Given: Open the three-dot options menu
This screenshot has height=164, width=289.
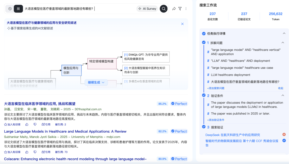Looking at the screenshot, I should (x=186, y=9).
